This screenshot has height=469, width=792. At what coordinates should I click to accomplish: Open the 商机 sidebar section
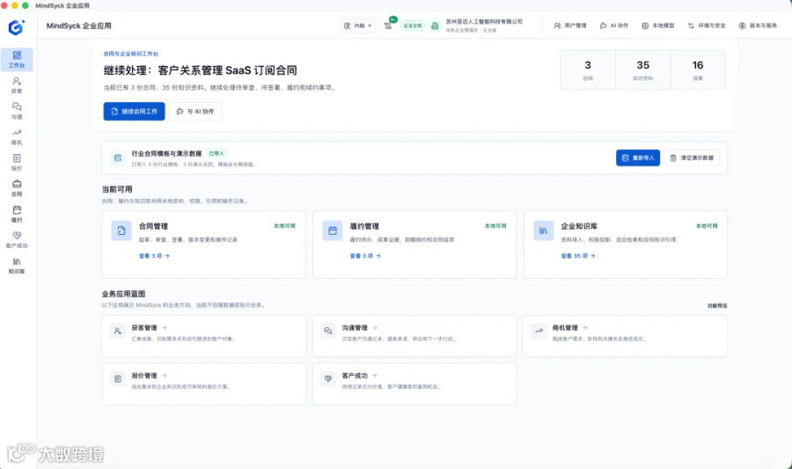[x=17, y=136]
